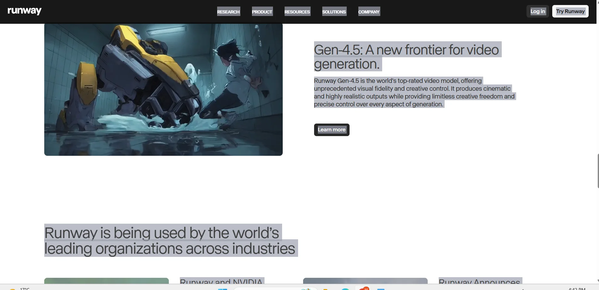599x290 pixels.
Task: Click the Runway logo in header
Action: pos(24,11)
